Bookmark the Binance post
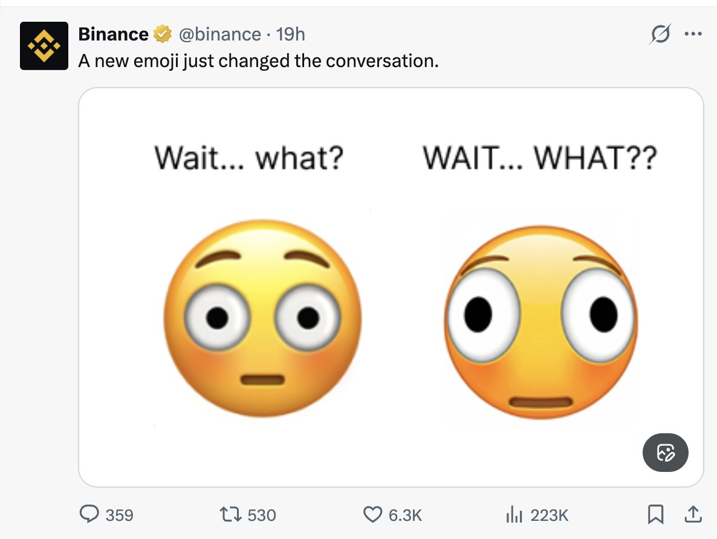This screenshot has height=539, width=717. coord(654,514)
